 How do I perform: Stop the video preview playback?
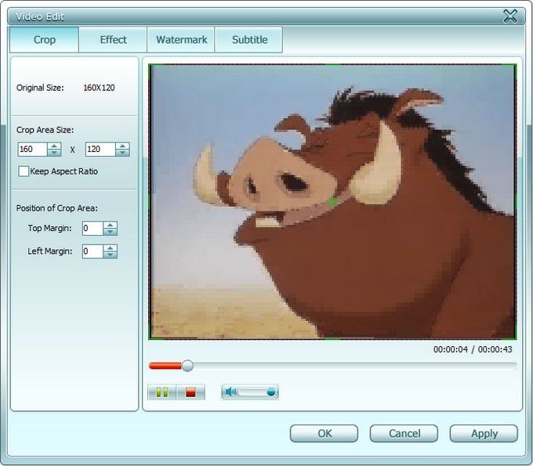tap(190, 392)
